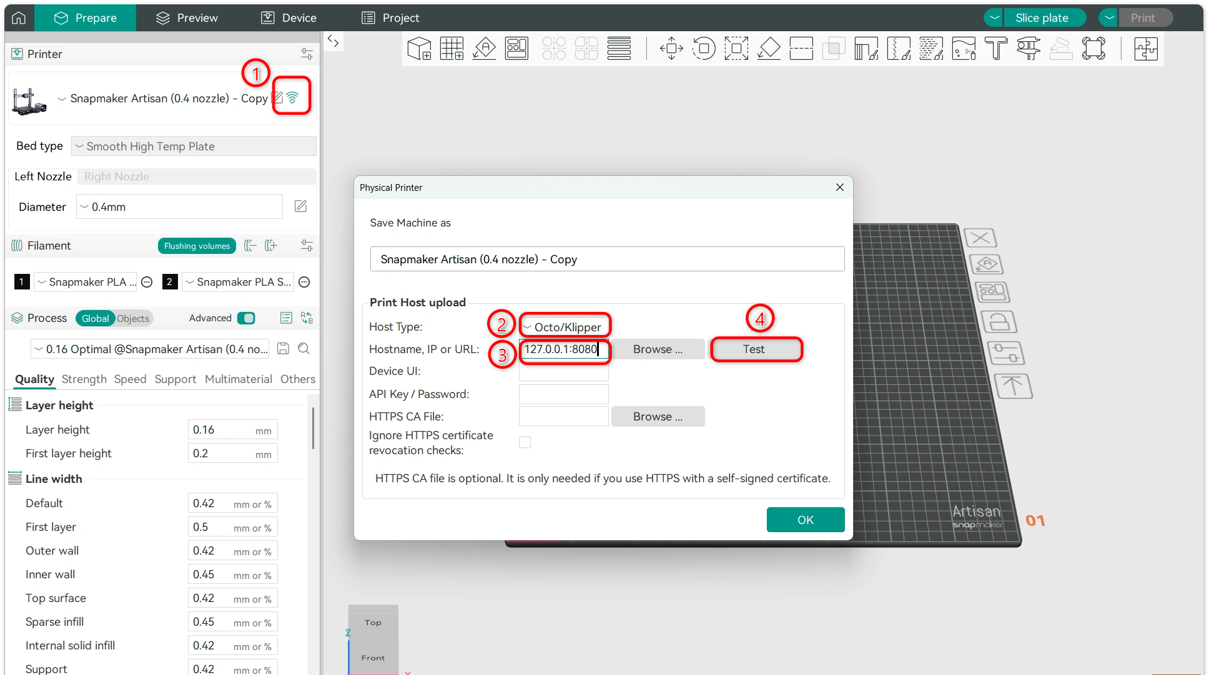The image size is (1209, 675).
Task: Click the Hostname, IP or URL field
Action: pyautogui.click(x=563, y=349)
